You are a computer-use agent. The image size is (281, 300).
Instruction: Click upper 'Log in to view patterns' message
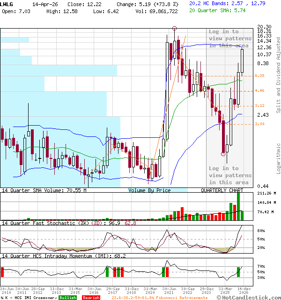point(229,38)
